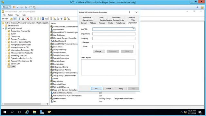Click the Back arrow in ADUC toolbar
The width and height of the screenshot is (206, 116).
[3, 19]
